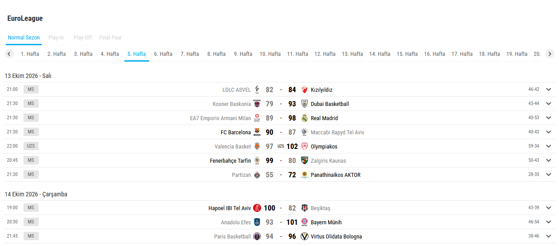Expand the Valencia Basket vs Olympiakos row
Image resolution: width=559 pixels, height=246 pixels.
[549, 146]
